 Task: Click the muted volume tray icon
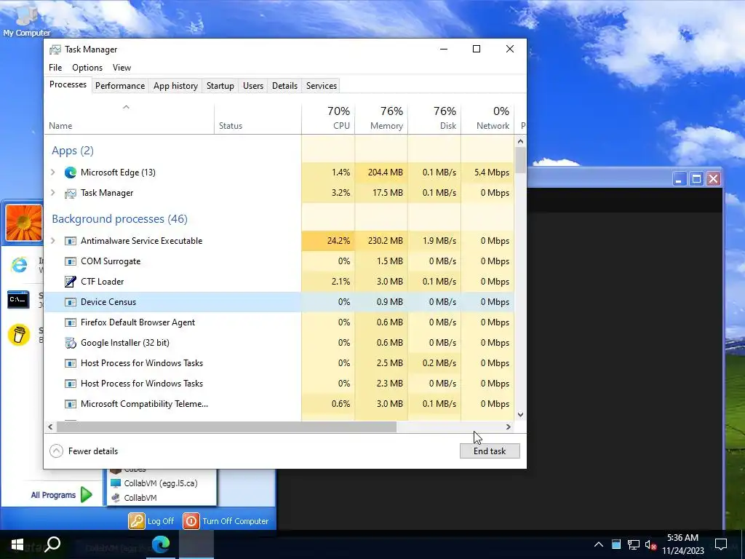(x=650, y=544)
